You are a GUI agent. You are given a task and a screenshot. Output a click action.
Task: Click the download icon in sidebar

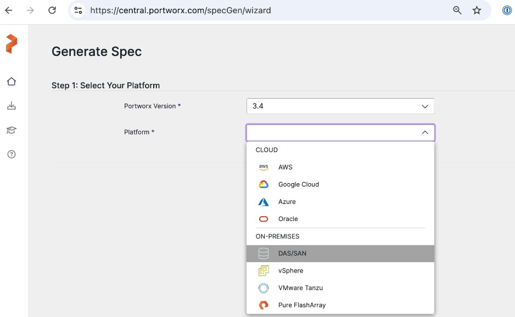(12, 106)
